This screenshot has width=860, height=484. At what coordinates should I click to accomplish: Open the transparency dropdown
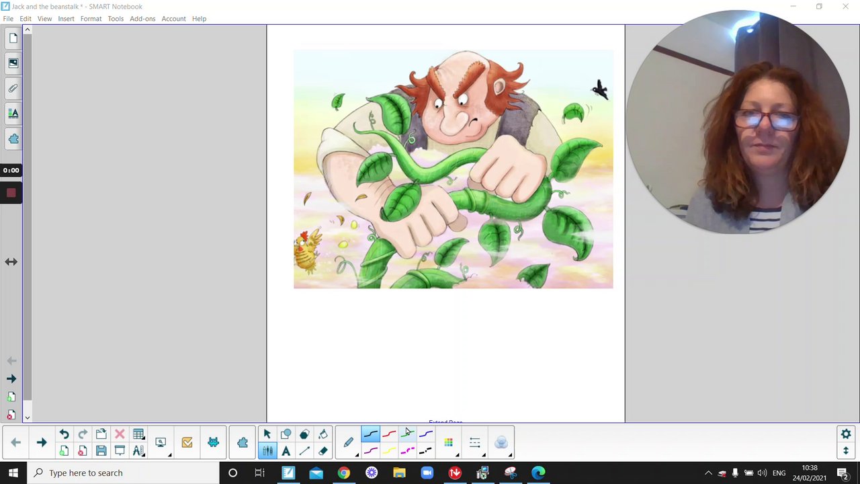point(501,442)
